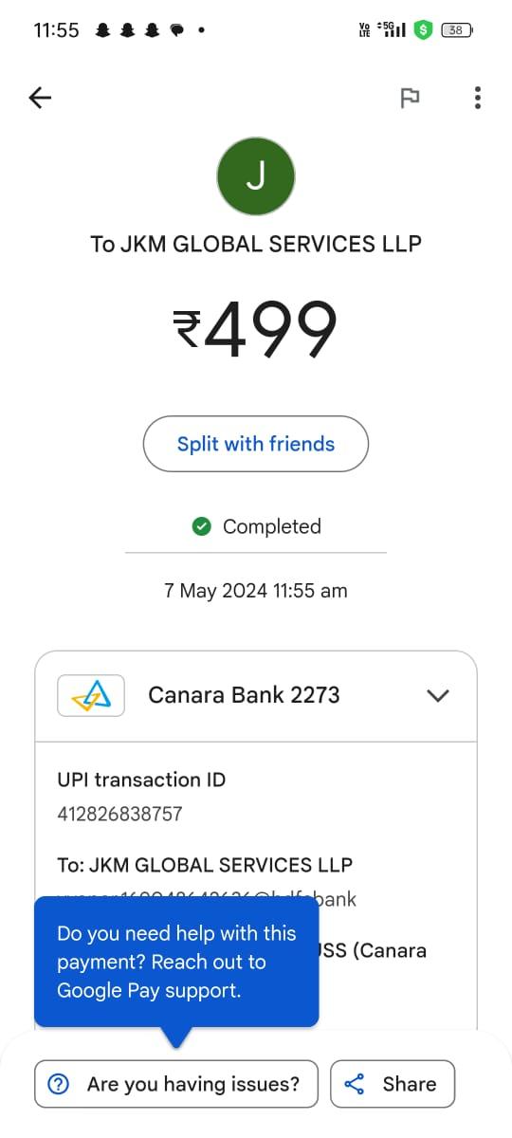Click the Canara Bank logo icon
This screenshot has height=1138, width=512.
[91, 695]
